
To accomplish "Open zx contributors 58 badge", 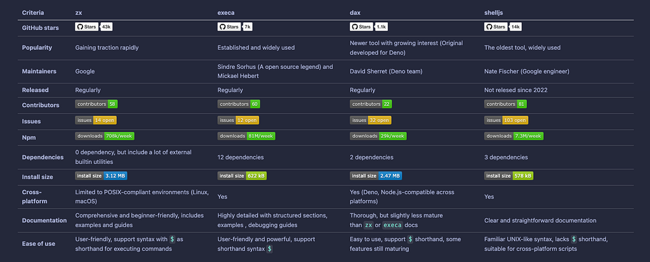I will [x=96, y=104].
